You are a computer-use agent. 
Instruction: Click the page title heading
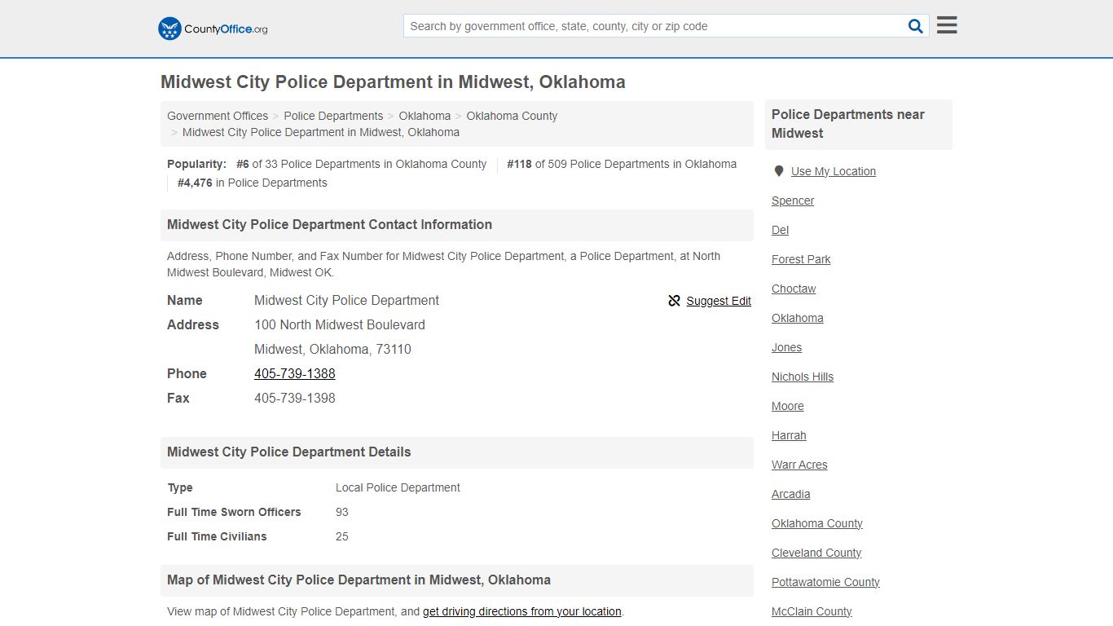393,82
